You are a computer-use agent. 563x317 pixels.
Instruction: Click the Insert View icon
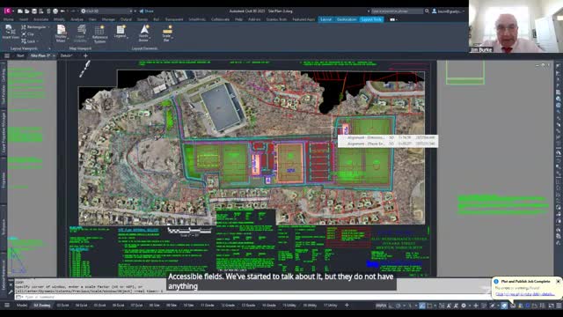tap(11, 33)
